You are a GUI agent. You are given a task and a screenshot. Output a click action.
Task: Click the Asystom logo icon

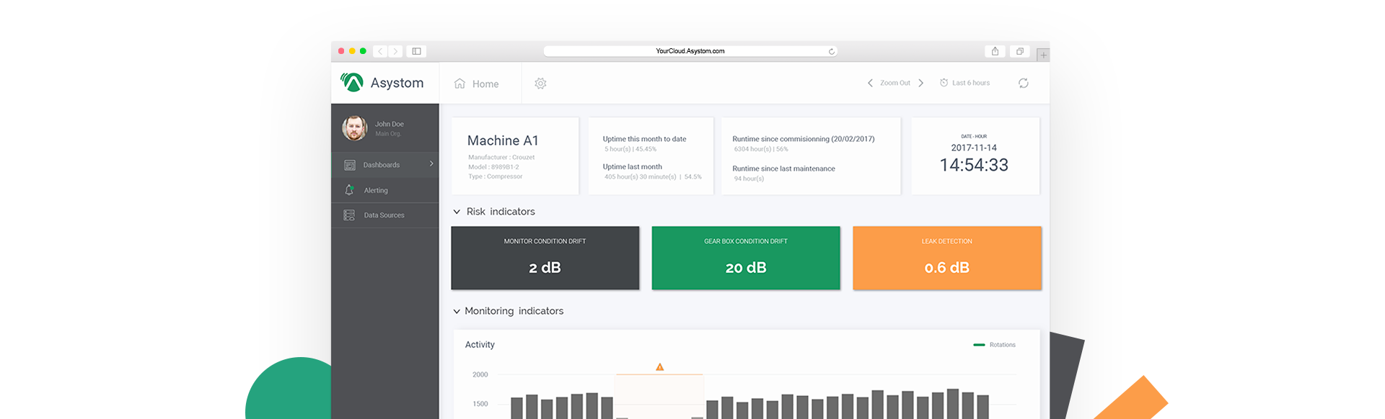352,83
